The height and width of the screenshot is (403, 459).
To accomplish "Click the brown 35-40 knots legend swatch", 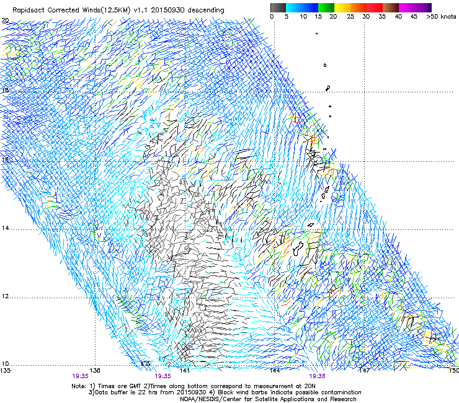I will coord(391,7).
